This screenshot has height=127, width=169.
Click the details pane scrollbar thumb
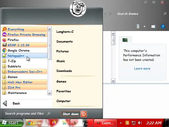click(x=113, y=40)
